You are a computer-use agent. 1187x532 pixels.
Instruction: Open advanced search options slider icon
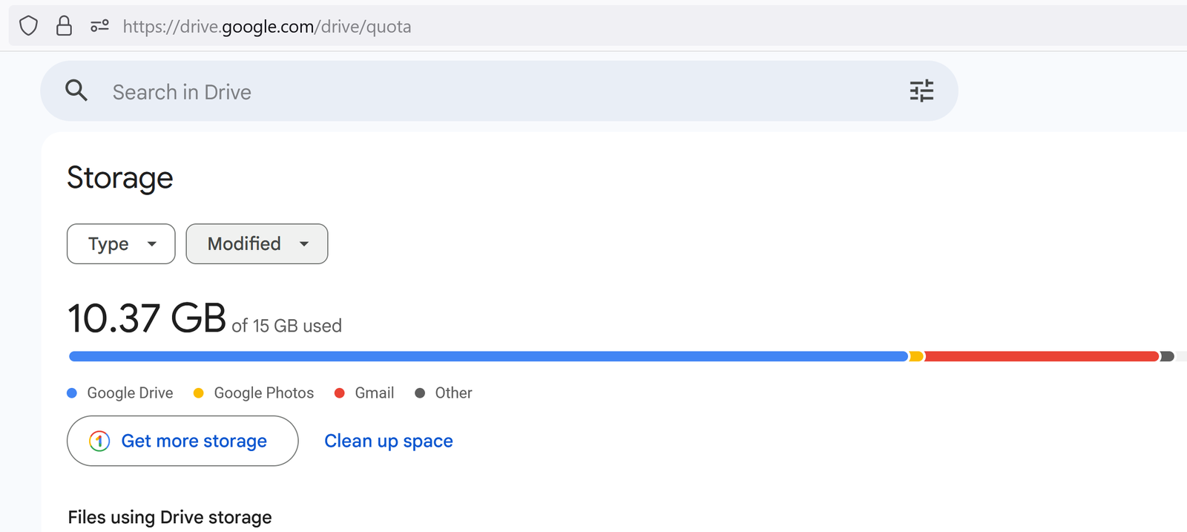pyautogui.click(x=921, y=91)
